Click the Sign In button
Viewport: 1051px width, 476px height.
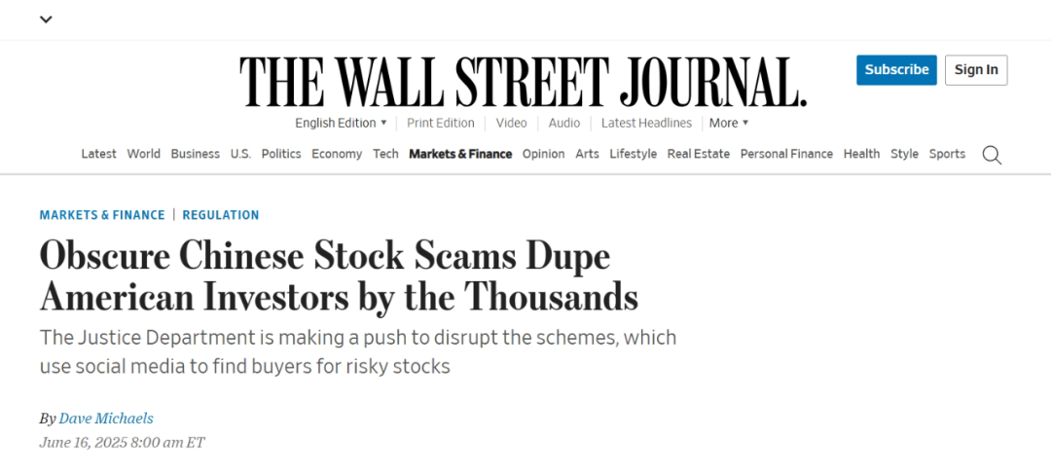976,70
